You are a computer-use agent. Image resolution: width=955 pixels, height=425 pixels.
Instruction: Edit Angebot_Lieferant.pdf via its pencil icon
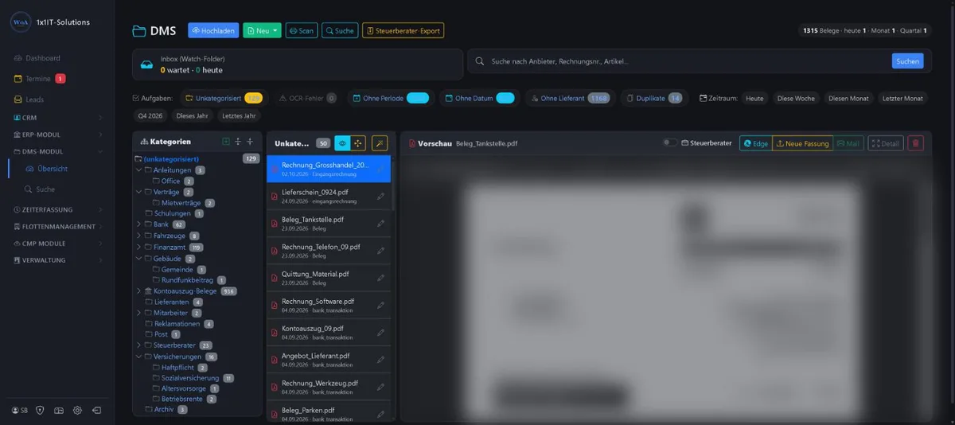tap(380, 360)
